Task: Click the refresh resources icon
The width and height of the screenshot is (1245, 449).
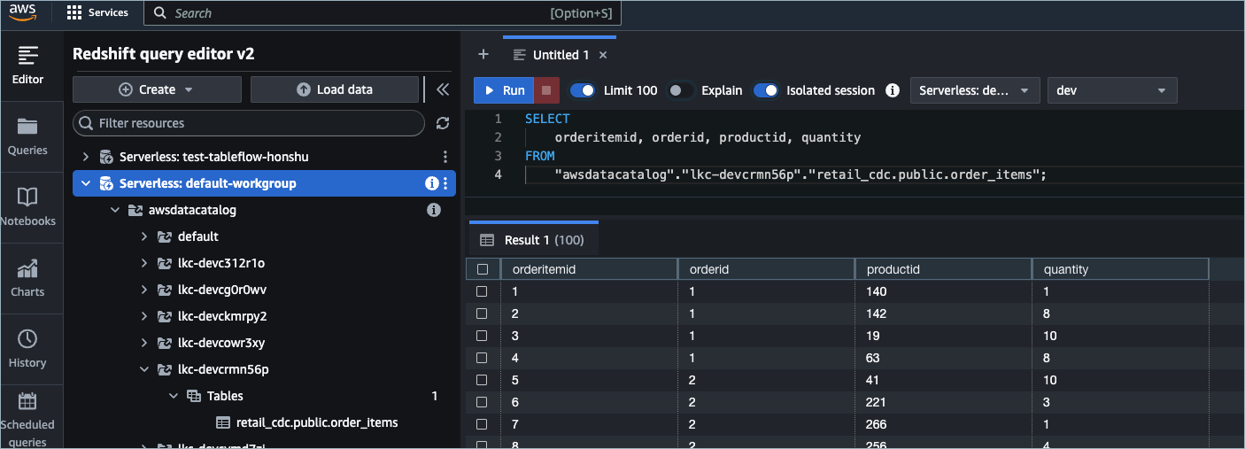Action: pos(443,123)
